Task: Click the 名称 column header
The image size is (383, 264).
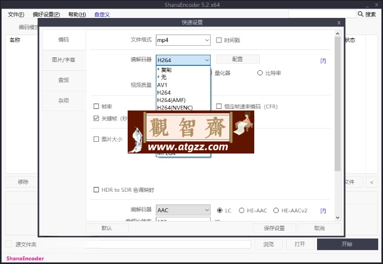Action: (x=15, y=40)
